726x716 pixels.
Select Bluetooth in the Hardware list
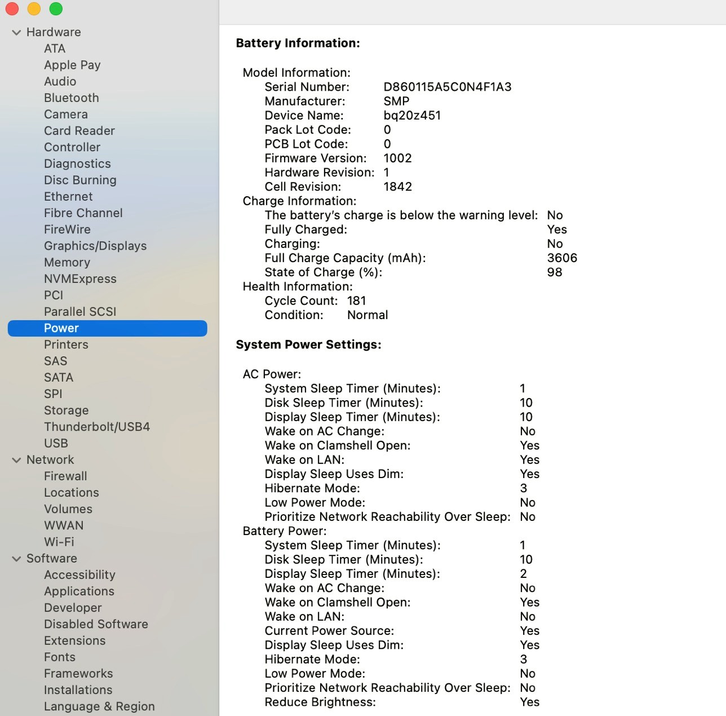click(71, 98)
